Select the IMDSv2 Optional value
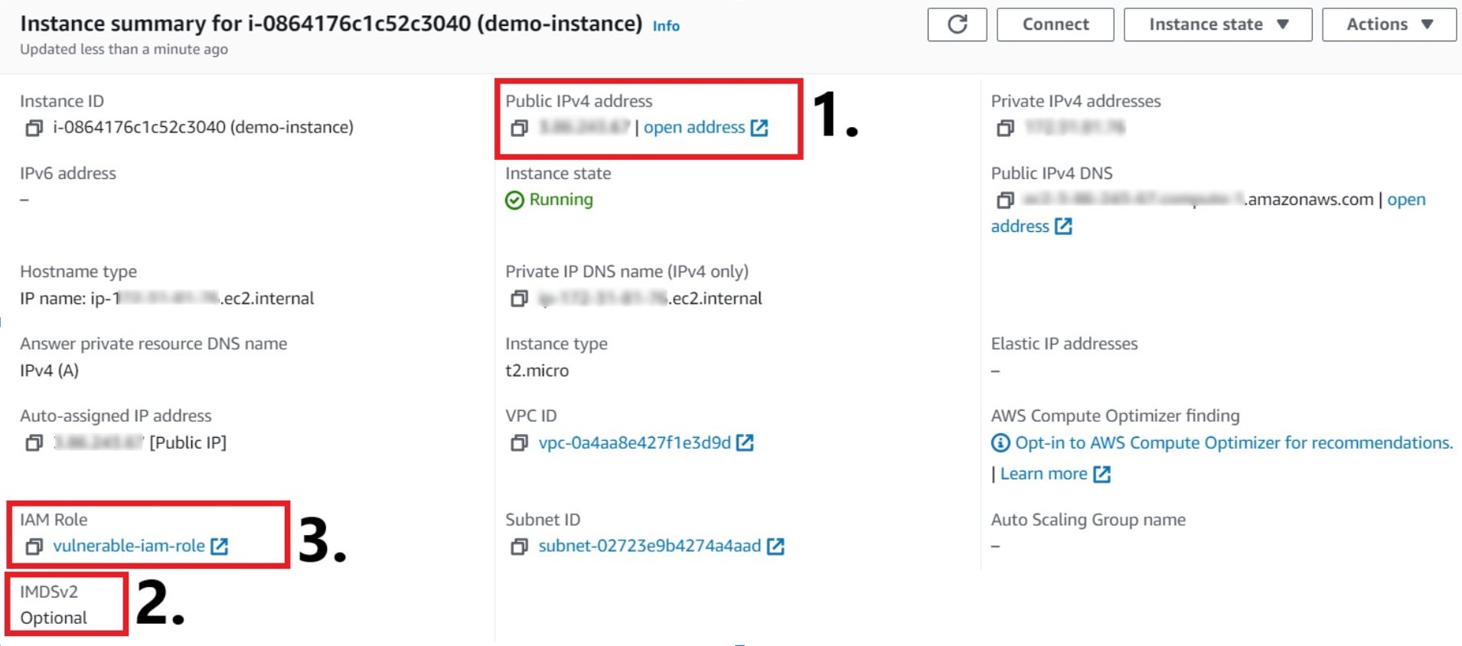The image size is (1462, 646). click(x=54, y=618)
